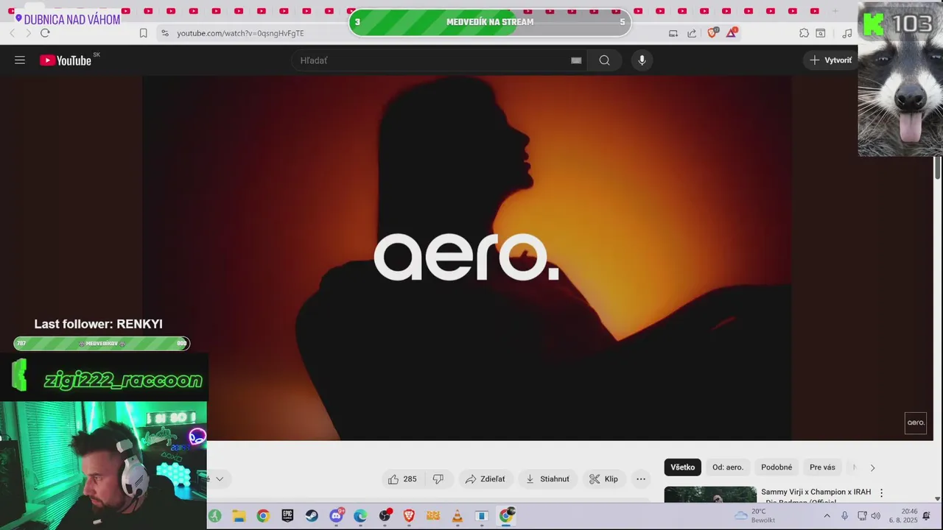Open site settings icon in address bar

(x=164, y=33)
